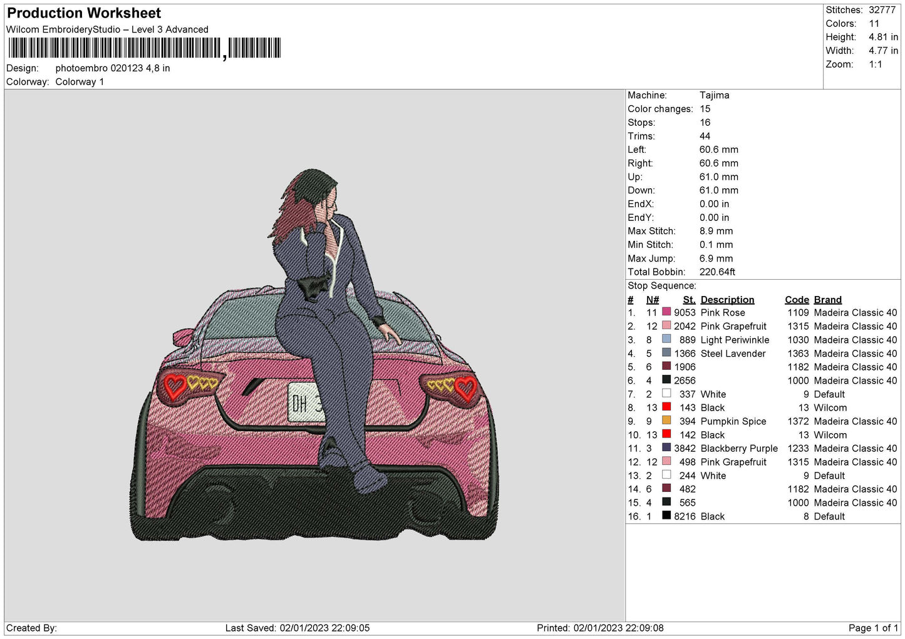This screenshot has height=639, width=905.
Task: Click the Blackberry Purple color swatch
Action: (x=666, y=448)
